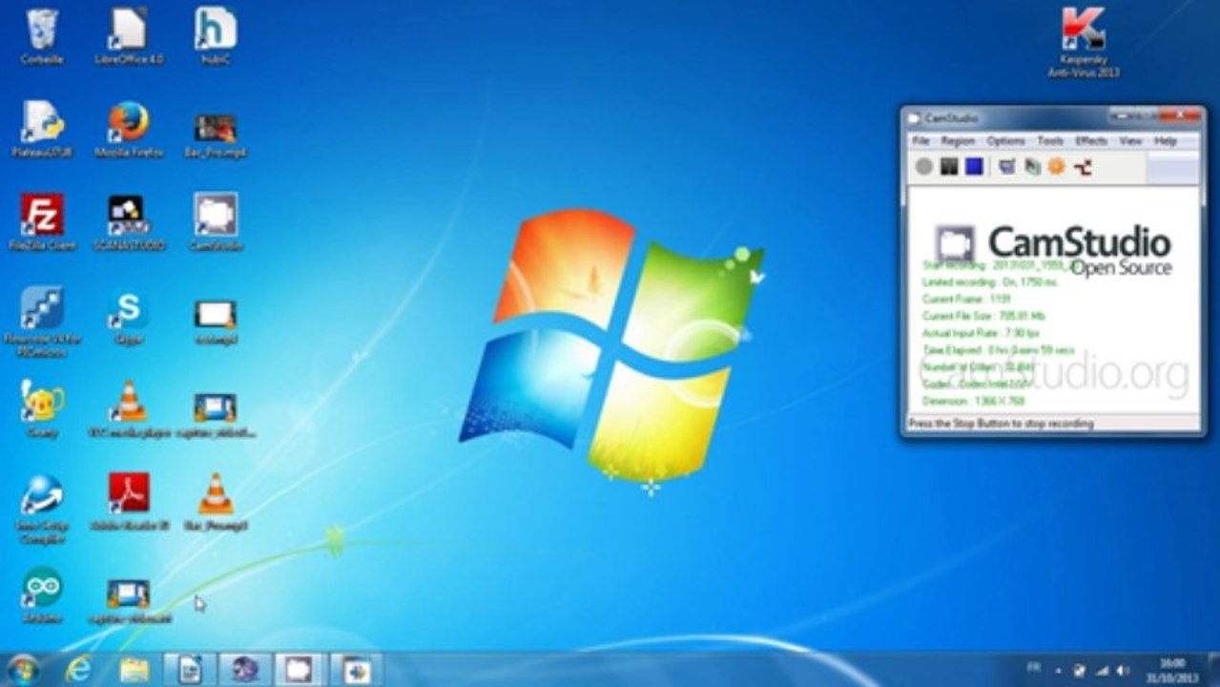Open the volume control in tray
This screenshot has width=1220, height=687.
click(x=1122, y=670)
